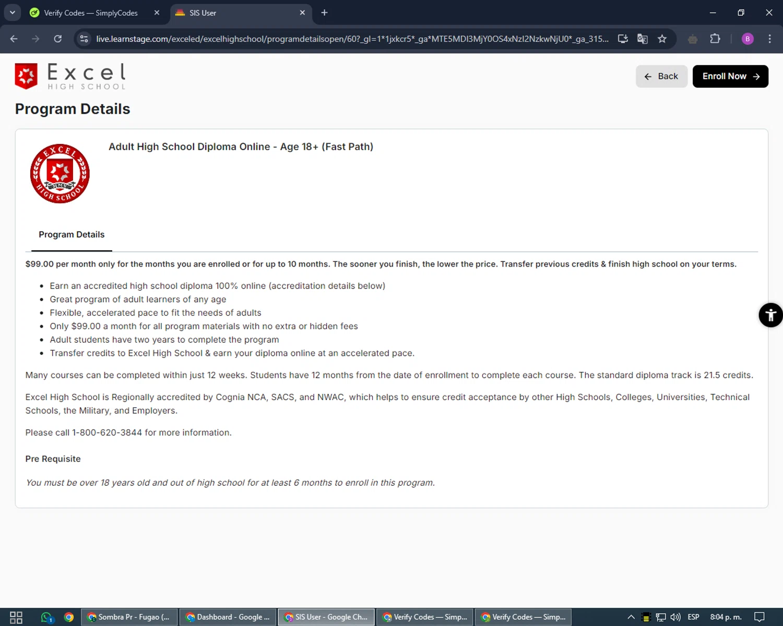Click the grayed extension icon beside Extensions
Viewport: 783px width, 626px height.
coord(693,39)
